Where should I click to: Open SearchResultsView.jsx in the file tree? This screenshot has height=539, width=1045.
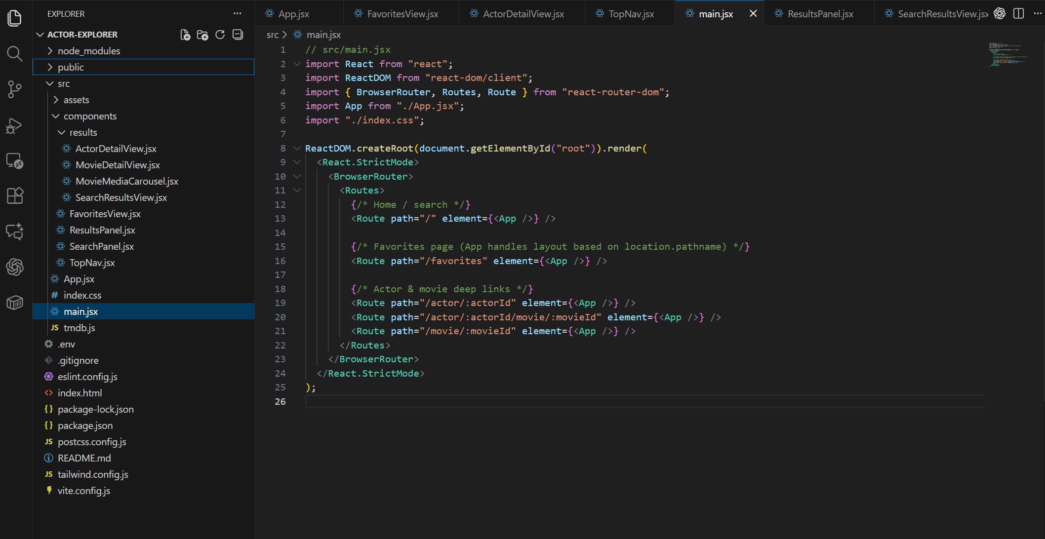pos(143,197)
